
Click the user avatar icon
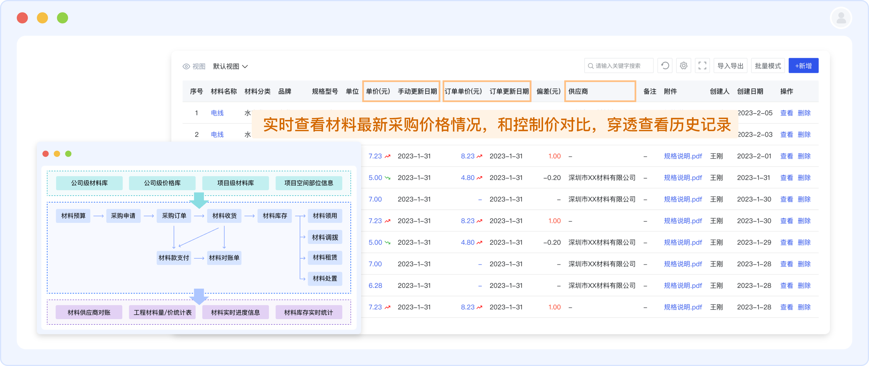[841, 18]
